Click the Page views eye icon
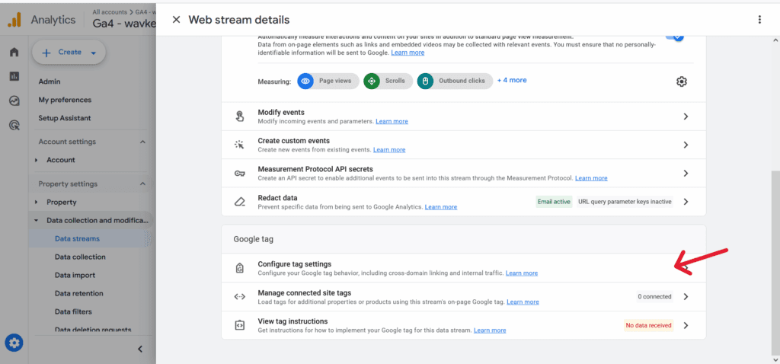 pos(305,81)
